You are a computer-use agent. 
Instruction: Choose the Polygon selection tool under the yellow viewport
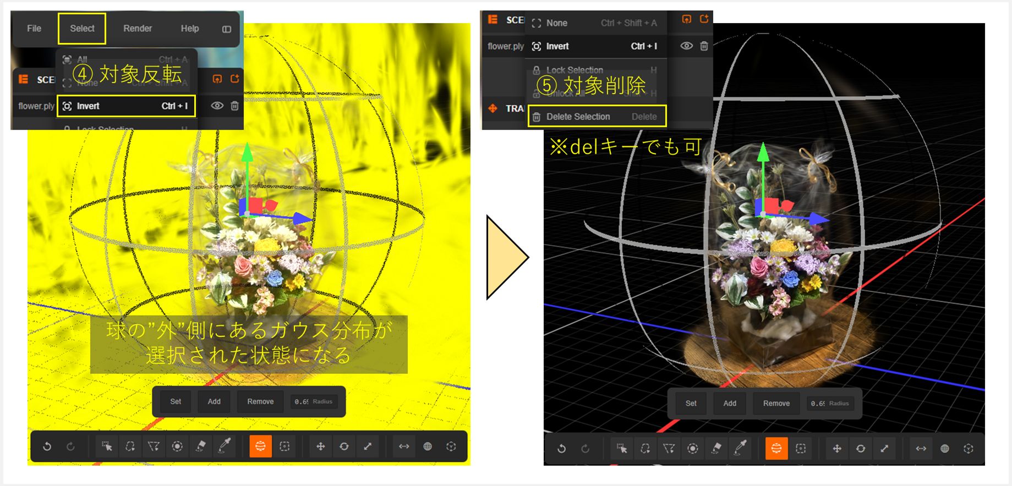pyautogui.click(x=154, y=446)
